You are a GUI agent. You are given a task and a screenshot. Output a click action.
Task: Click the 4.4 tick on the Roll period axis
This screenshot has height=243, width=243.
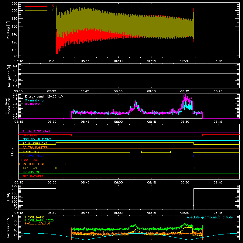(15, 66)
